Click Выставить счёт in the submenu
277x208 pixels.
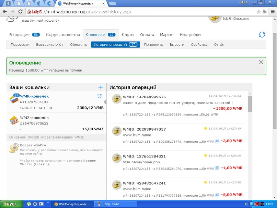pos(50,45)
